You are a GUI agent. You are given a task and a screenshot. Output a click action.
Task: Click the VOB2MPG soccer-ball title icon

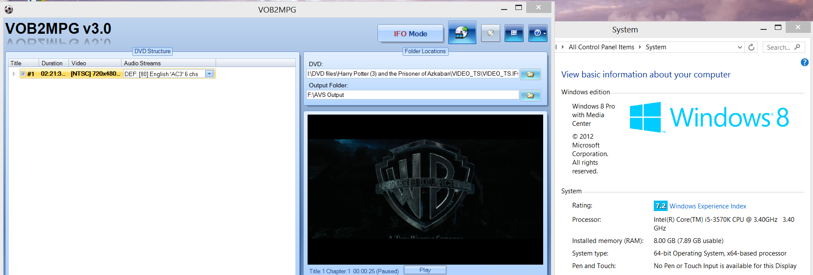[9, 10]
